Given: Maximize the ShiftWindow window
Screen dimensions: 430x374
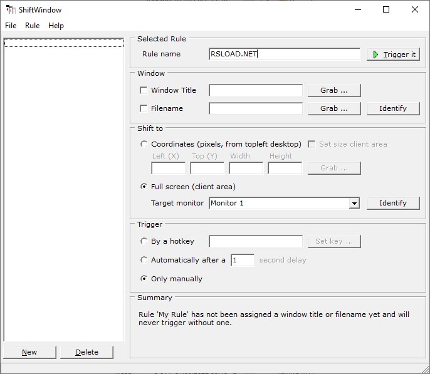Looking at the screenshot, I should 386,9.
